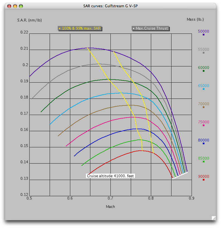Click the 'S.A.R. {nm/lb}' axis title
Image resolution: width=222 pixels, height=228 pixels.
click(x=30, y=20)
